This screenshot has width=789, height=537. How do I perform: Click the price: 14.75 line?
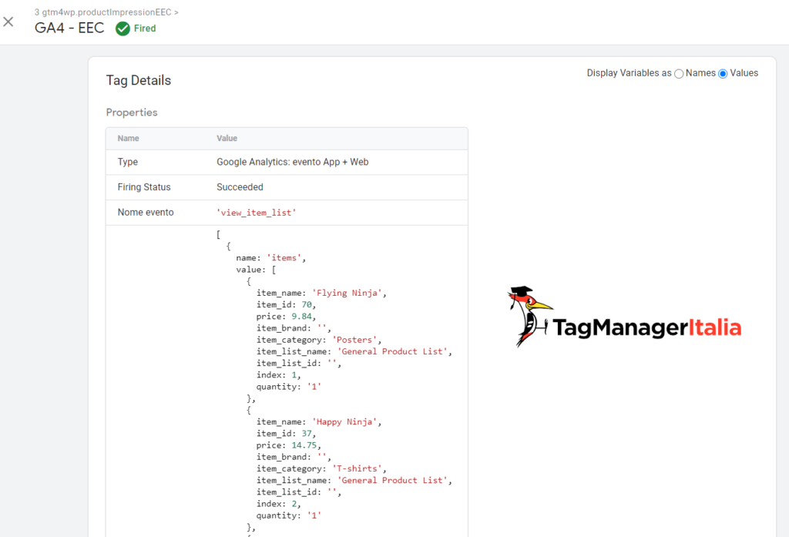(288, 445)
